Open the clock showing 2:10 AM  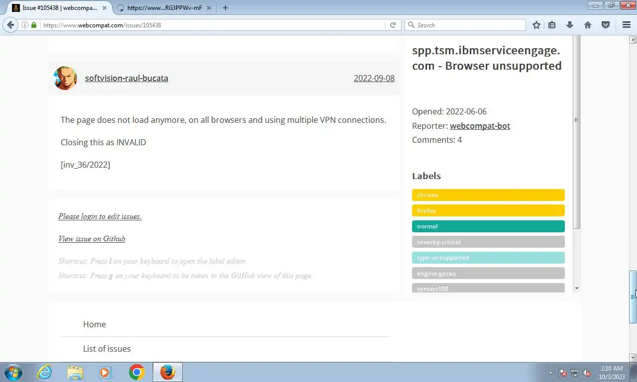pos(612,373)
